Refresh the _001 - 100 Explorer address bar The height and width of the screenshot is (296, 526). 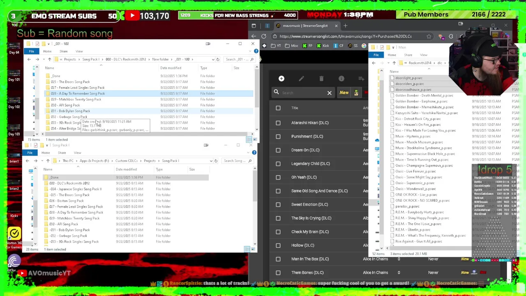pyautogui.click(x=218, y=59)
